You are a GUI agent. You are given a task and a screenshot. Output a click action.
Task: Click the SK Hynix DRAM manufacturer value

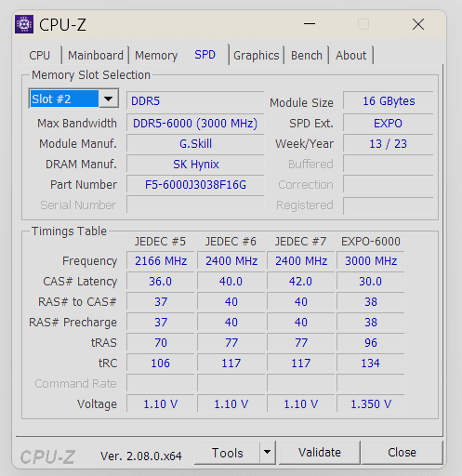pyautogui.click(x=195, y=165)
